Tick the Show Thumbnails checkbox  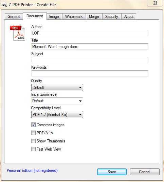pos(33,141)
